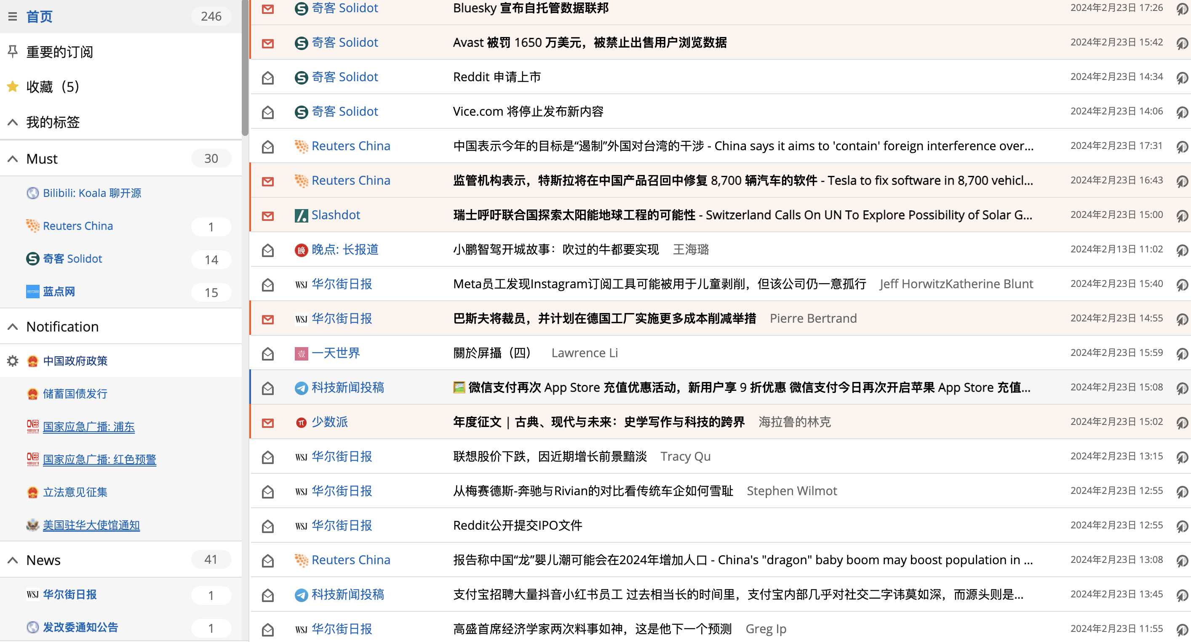This screenshot has height=642, width=1191.
Task: Click the pin icon for 重要的订阅
Action: [x=13, y=51]
